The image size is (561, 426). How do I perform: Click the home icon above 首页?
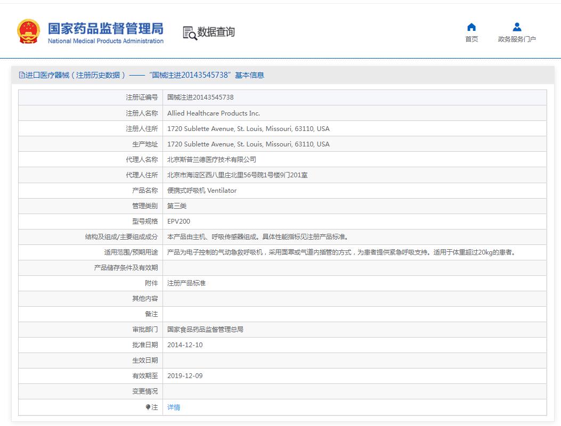click(471, 27)
